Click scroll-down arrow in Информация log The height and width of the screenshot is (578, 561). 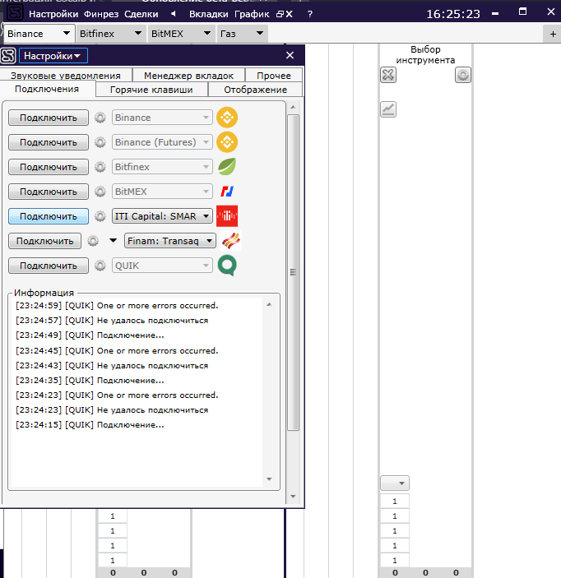click(269, 479)
